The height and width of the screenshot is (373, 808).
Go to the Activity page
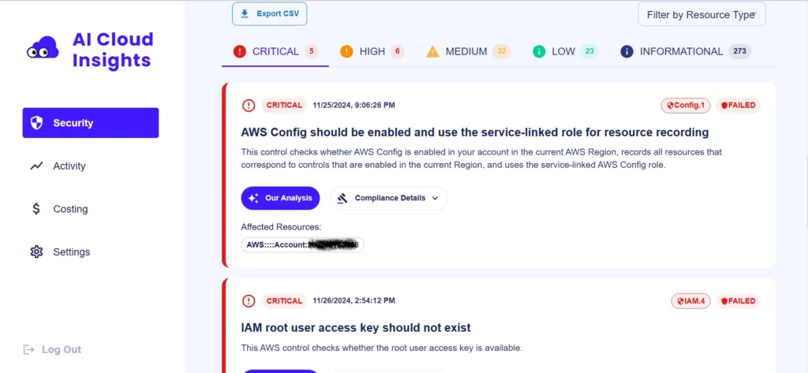(x=69, y=166)
